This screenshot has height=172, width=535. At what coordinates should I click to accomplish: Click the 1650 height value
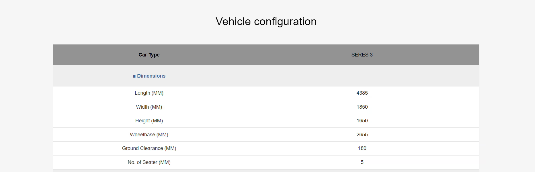pos(362,121)
